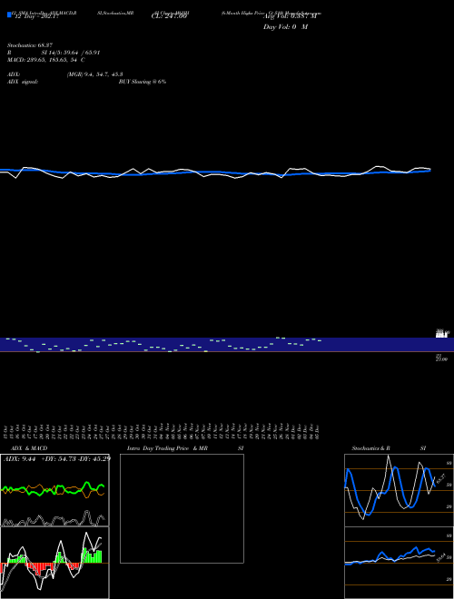454x599 pixels.
Task: Click the '23.00' axis label near the volume band
Action: tap(441, 360)
